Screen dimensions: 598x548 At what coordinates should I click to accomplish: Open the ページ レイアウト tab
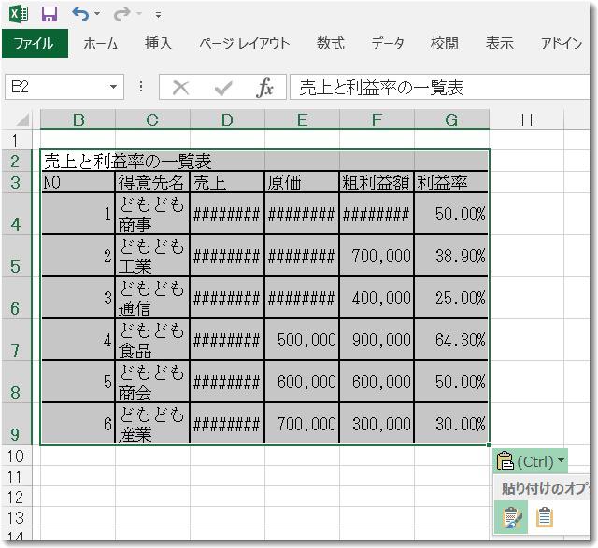pos(244,43)
